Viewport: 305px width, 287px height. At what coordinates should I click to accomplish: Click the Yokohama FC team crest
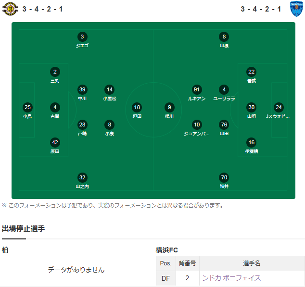296,9
